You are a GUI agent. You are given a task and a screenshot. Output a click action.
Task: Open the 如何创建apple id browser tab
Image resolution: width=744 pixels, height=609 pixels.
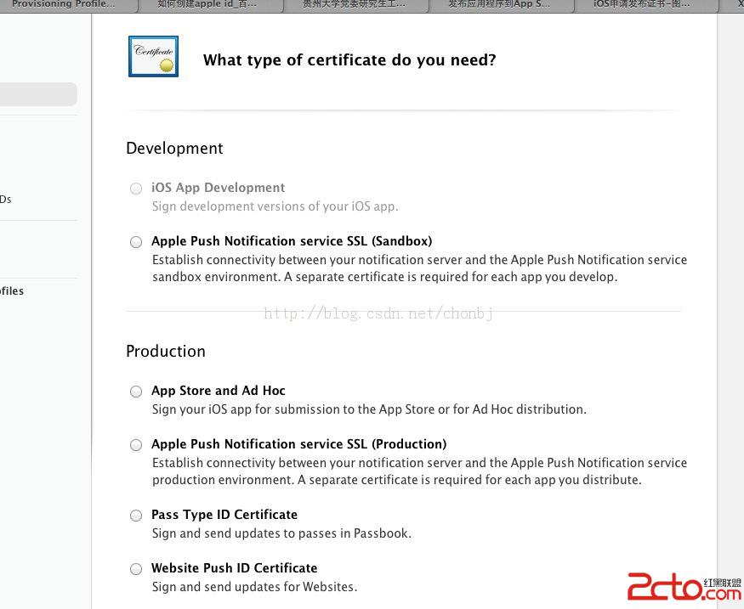(x=211, y=5)
